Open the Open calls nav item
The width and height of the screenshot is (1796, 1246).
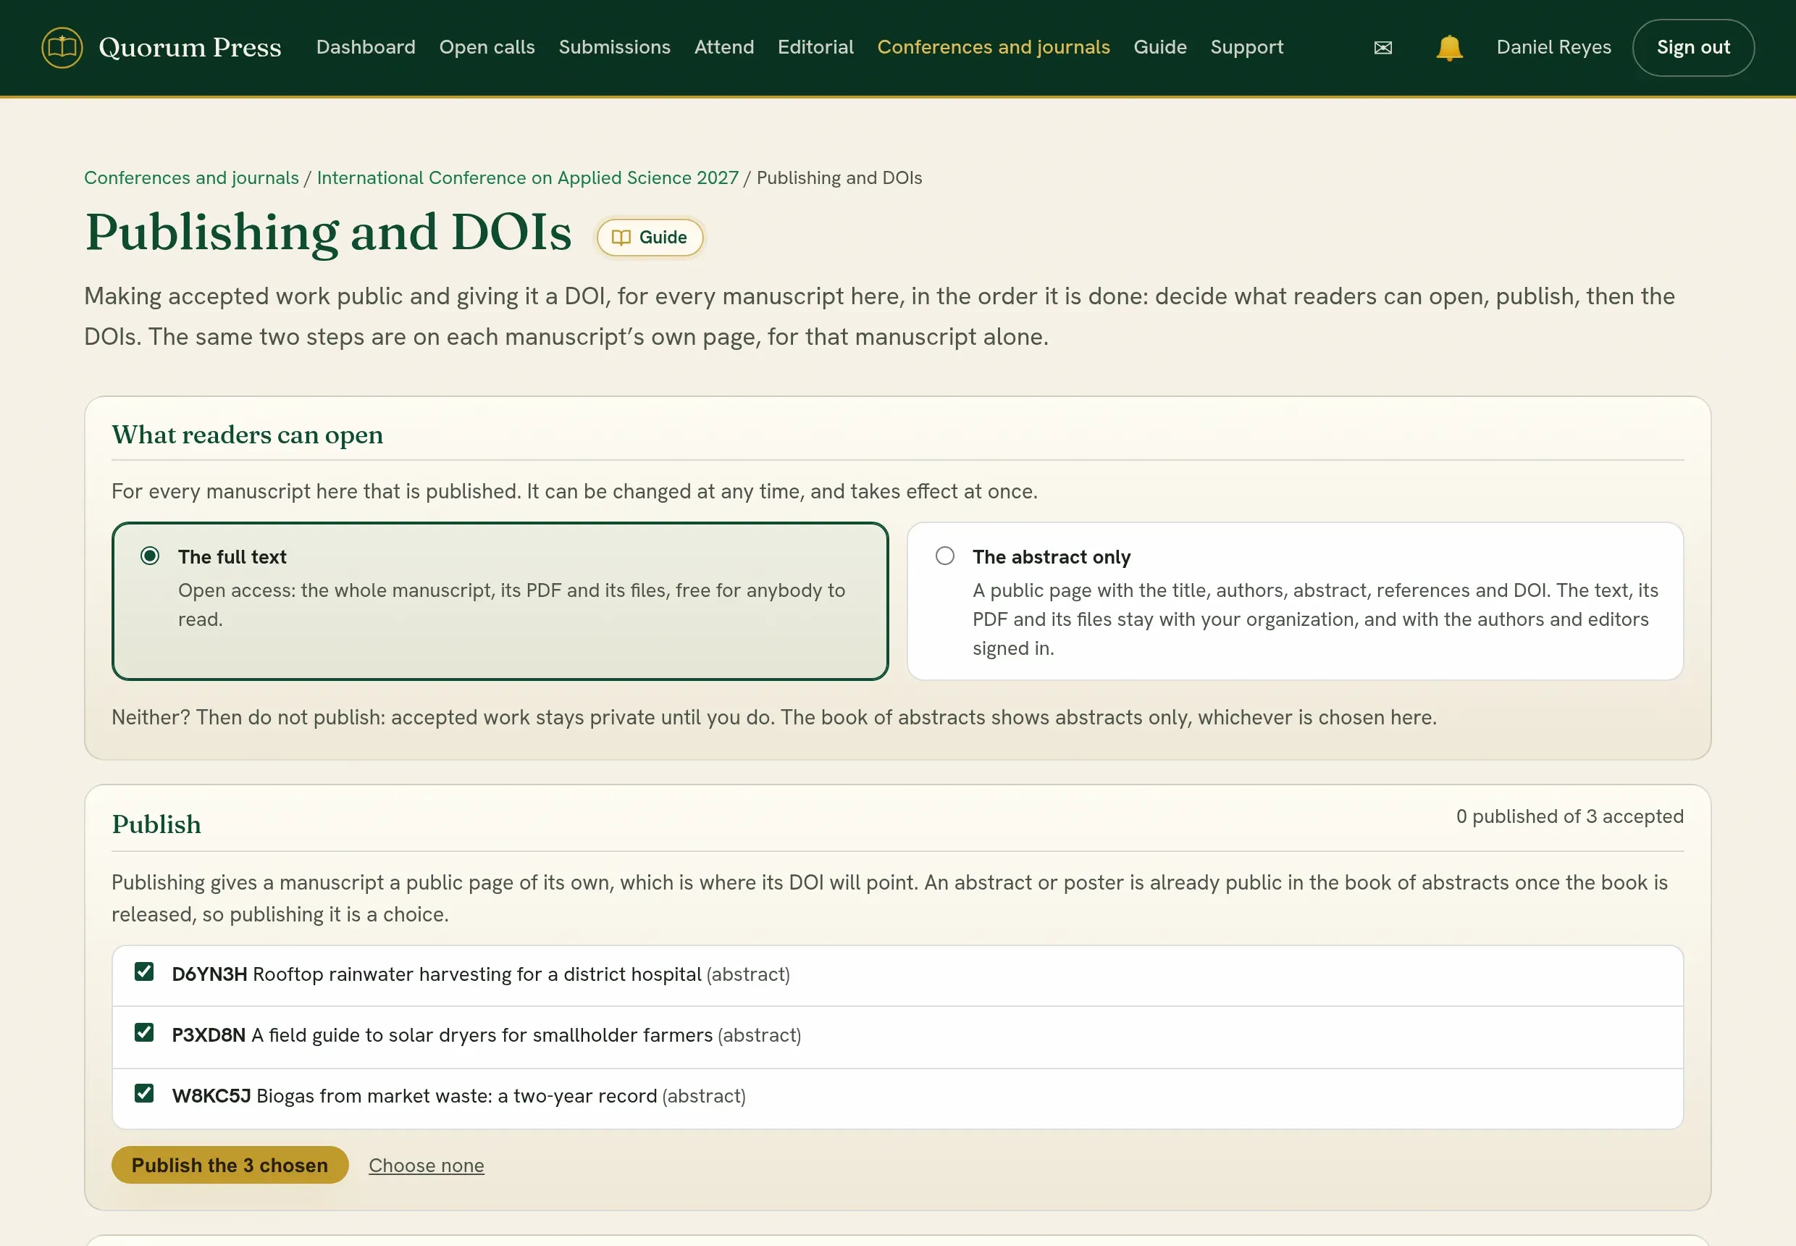tap(487, 47)
